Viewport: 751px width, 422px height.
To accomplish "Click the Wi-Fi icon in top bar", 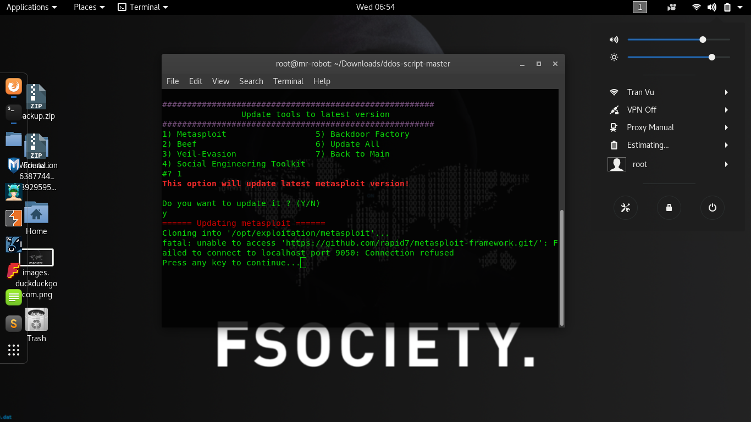I will click(697, 7).
